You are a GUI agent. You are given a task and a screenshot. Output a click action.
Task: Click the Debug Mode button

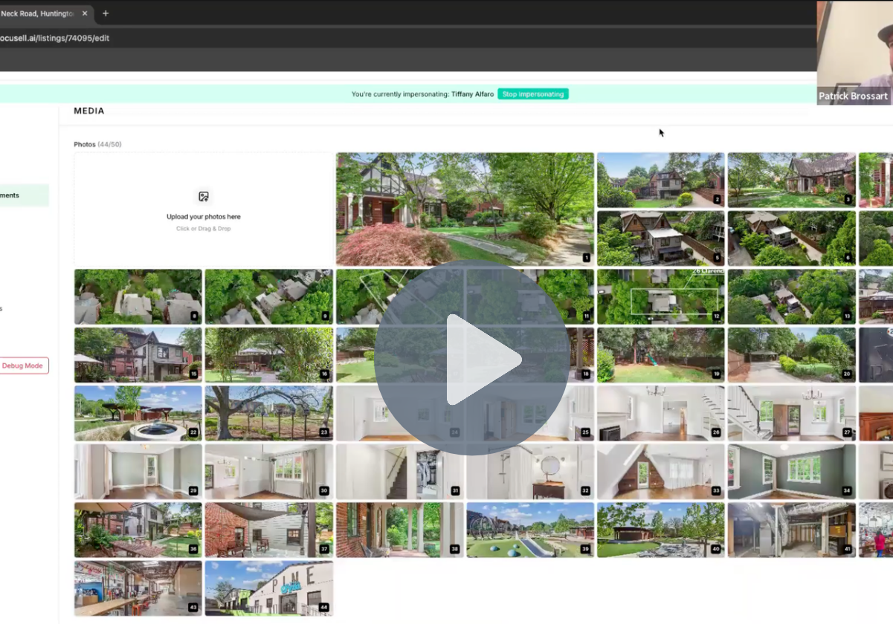click(23, 365)
